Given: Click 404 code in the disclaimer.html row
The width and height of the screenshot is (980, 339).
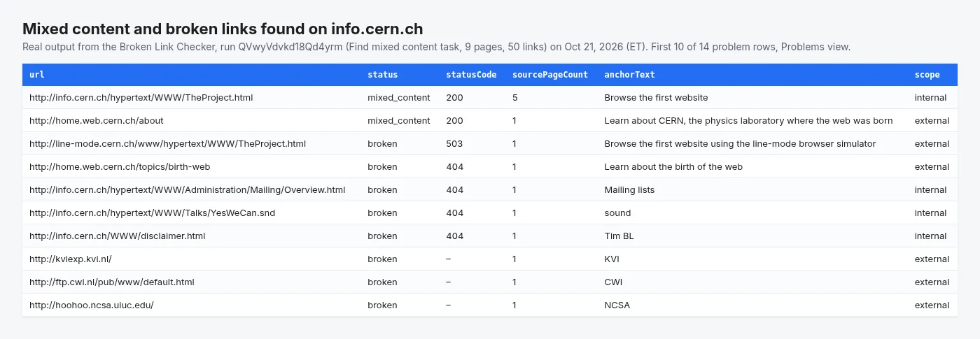Looking at the screenshot, I should 454,236.
